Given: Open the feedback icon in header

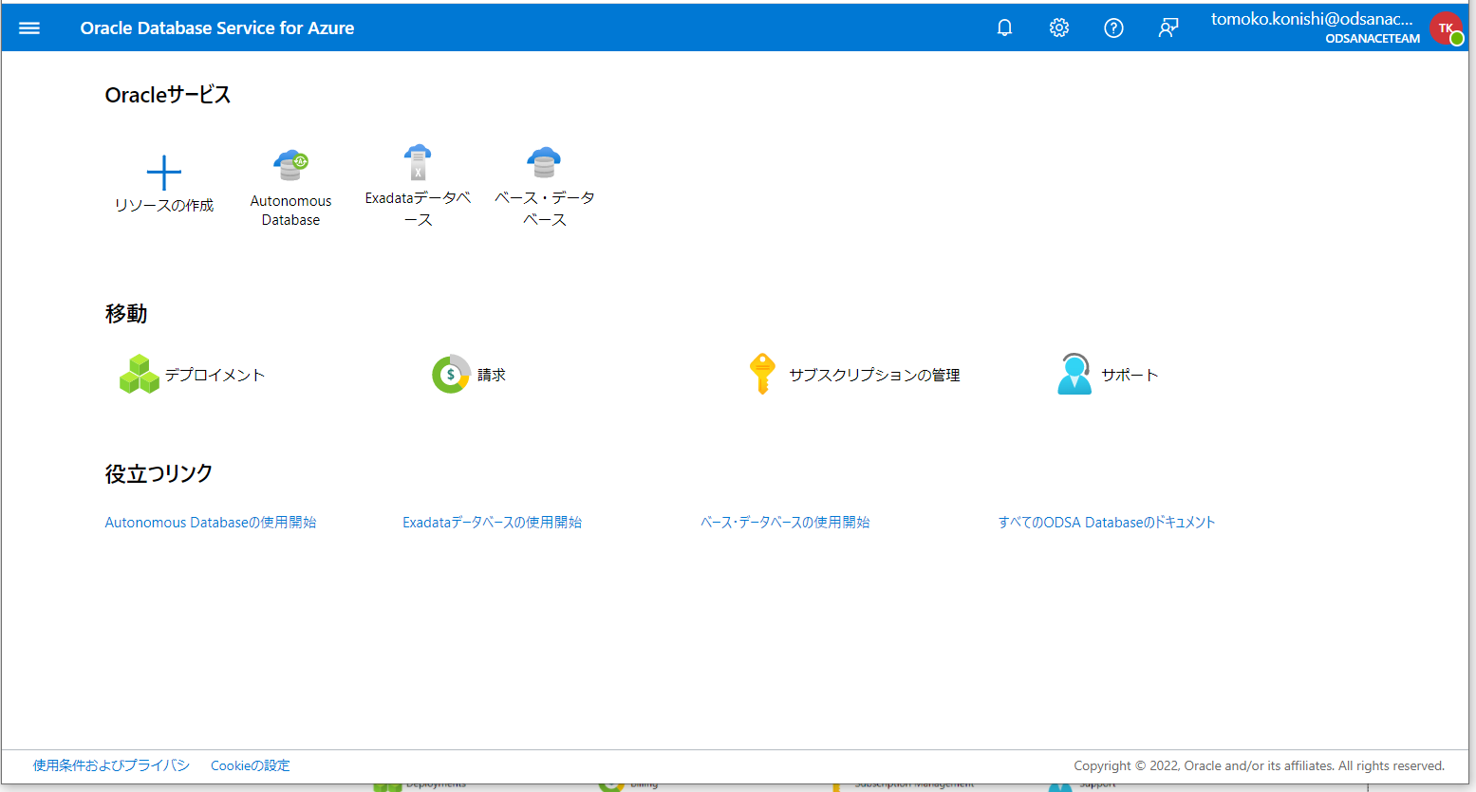Looking at the screenshot, I should click(1168, 28).
